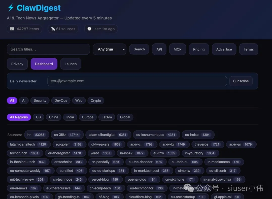Focus the Search titles input field
This screenshot has height=199, width=272.
point(48,49)
